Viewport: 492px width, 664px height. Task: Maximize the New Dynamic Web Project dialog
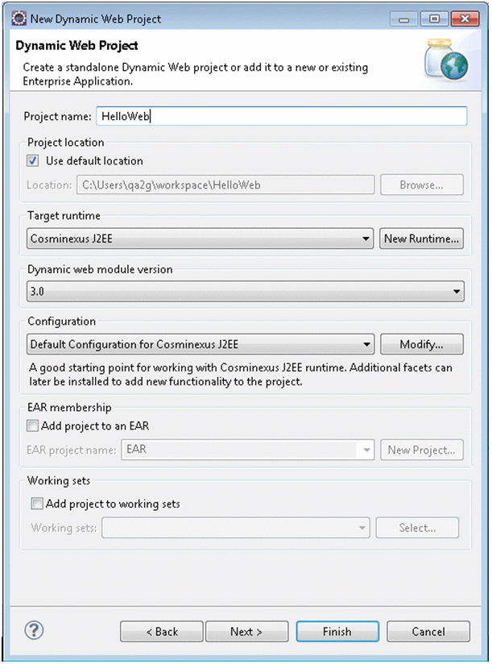pos(434,19)
